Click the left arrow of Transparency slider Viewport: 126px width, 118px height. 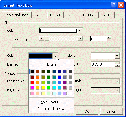click(42, 39)
